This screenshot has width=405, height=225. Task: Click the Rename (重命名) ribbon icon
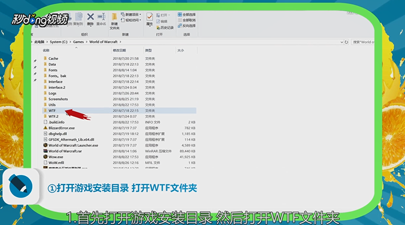[x=101, y=17]
